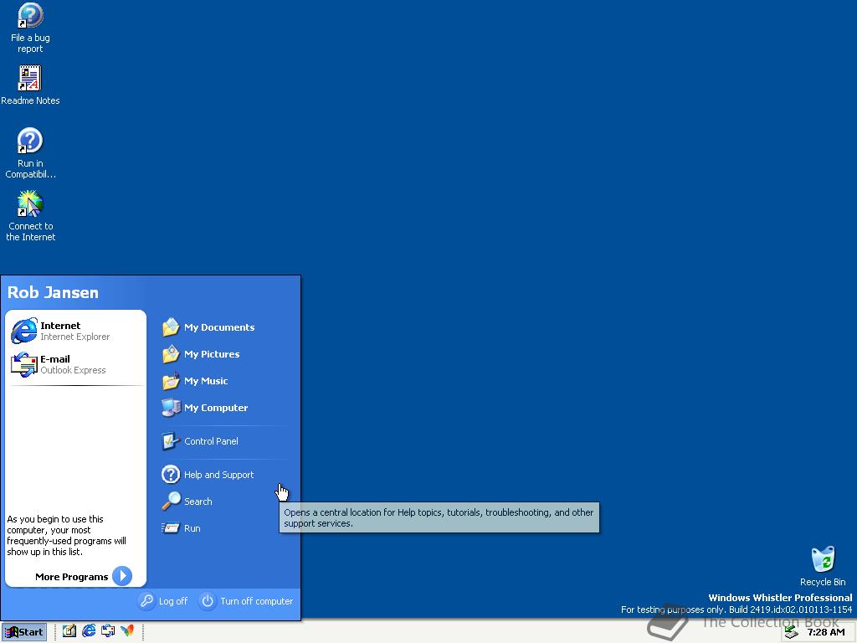Click Show Desktop quick launch icon
The image size is (857, 643).
tap(69, 631)
